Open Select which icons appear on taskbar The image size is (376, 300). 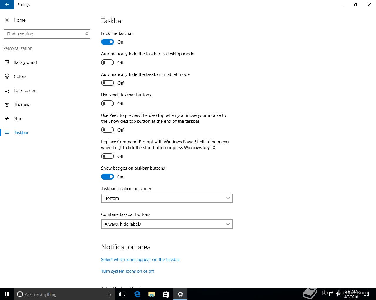(x=141, y=260)
